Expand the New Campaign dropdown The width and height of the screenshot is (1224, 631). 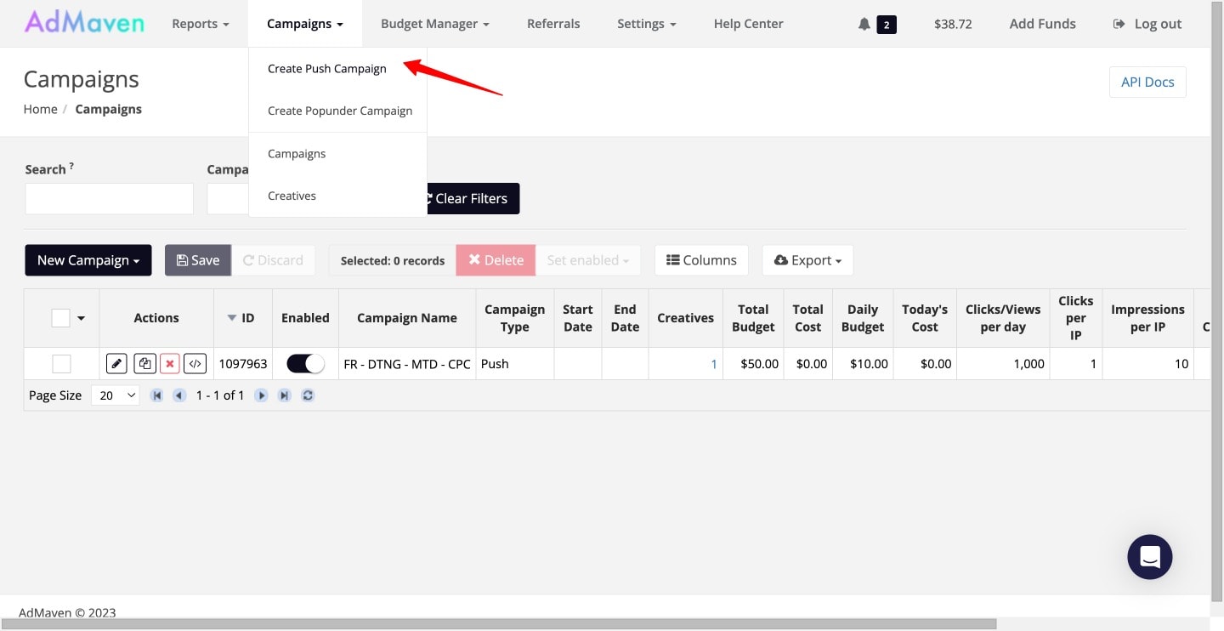click(88, 260)
